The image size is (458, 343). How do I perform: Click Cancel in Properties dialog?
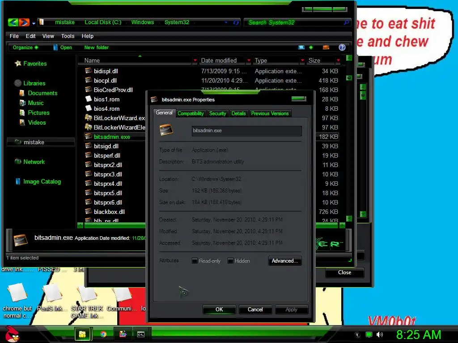point(255,310)
